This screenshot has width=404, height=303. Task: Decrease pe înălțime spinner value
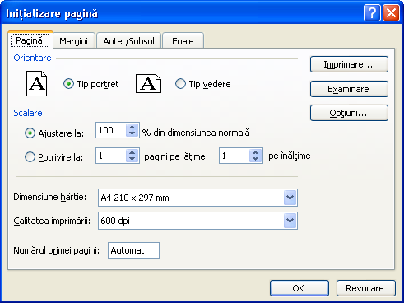255,159
